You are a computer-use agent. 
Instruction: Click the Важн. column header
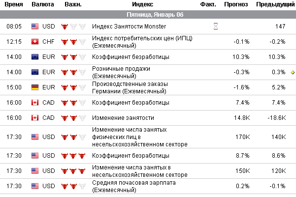(x=73, y=4)
